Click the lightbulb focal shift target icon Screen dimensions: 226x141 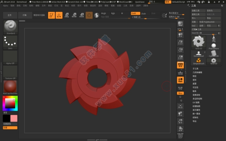(164, 15)
